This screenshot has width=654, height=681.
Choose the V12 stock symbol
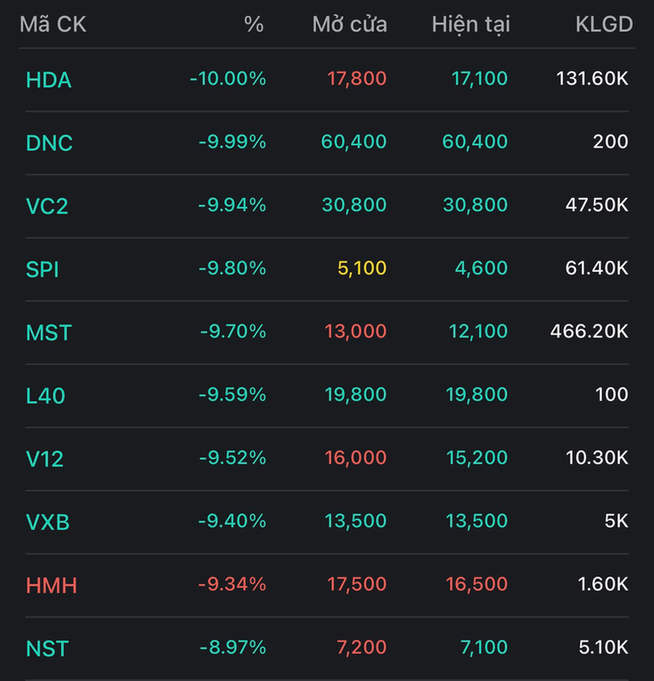[44, 459]
